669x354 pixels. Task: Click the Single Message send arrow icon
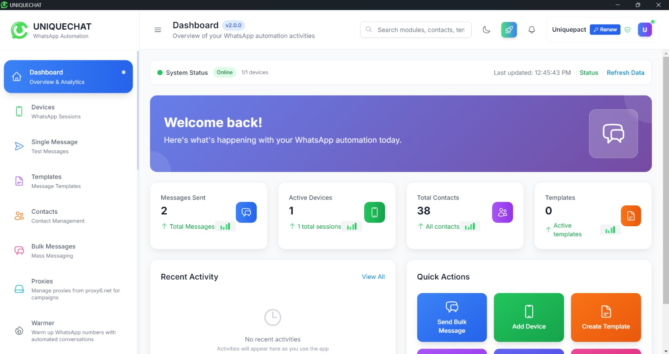coord(19,146)
